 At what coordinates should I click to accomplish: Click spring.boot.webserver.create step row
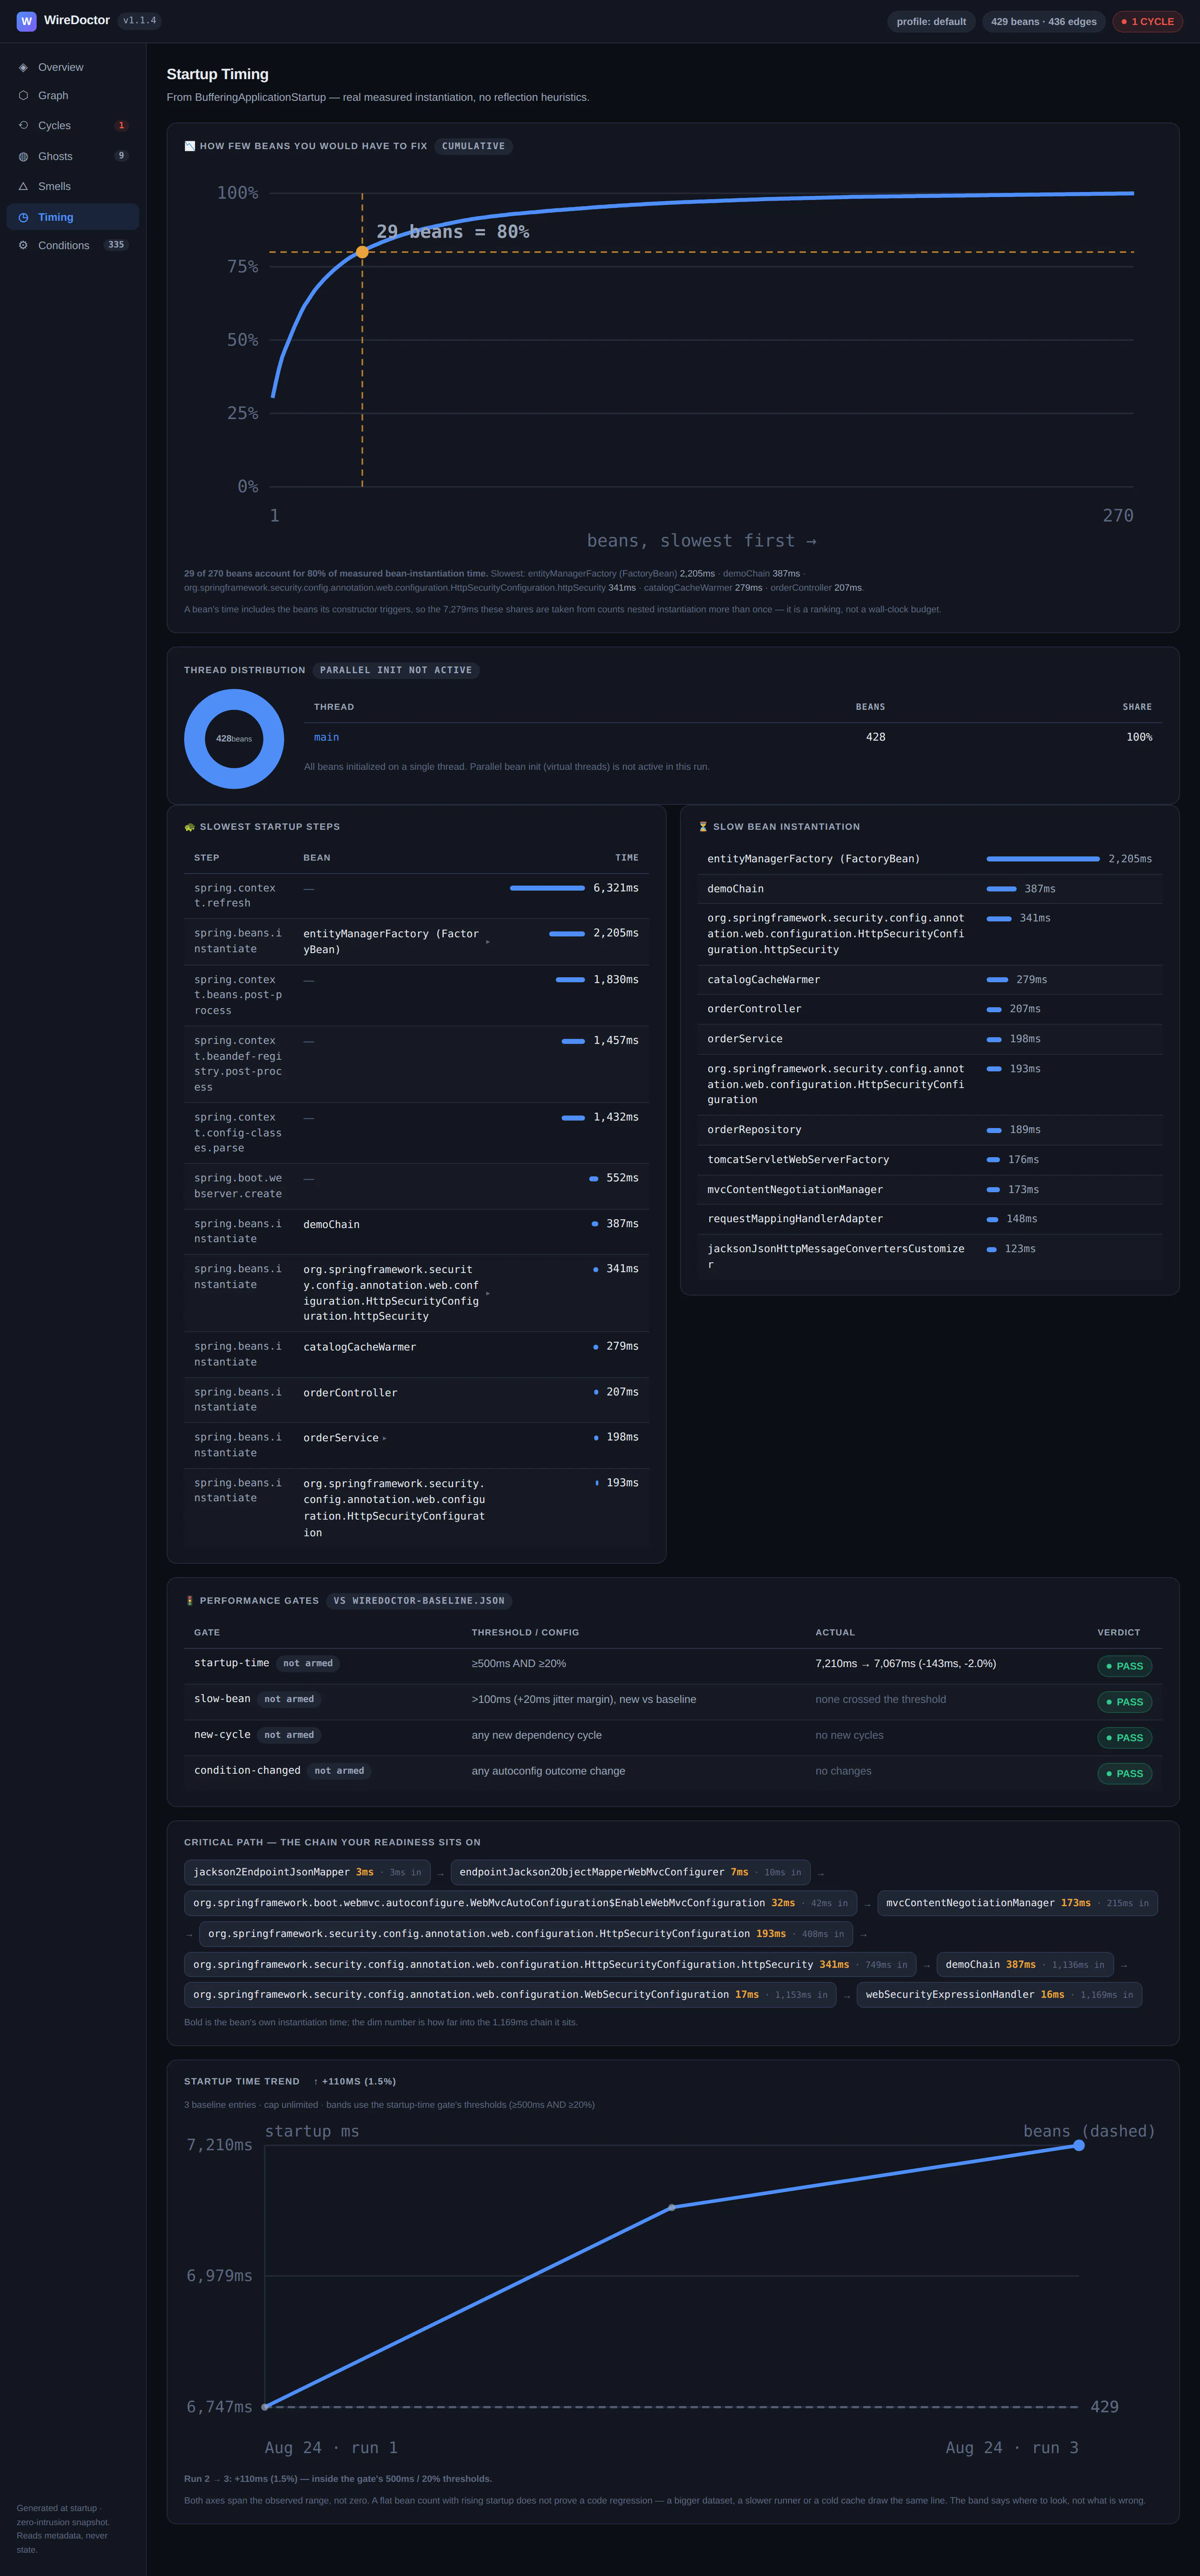pyautogui.click(x=416, y=1186)
